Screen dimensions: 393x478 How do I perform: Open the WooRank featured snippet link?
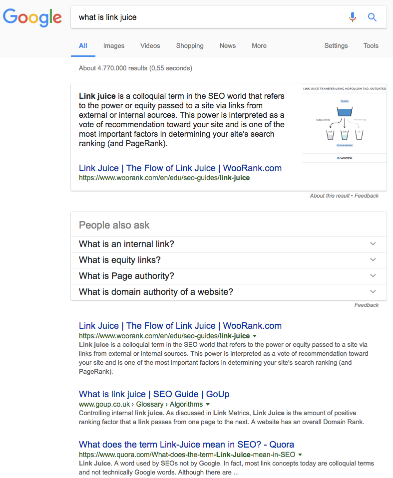[180, 168]
